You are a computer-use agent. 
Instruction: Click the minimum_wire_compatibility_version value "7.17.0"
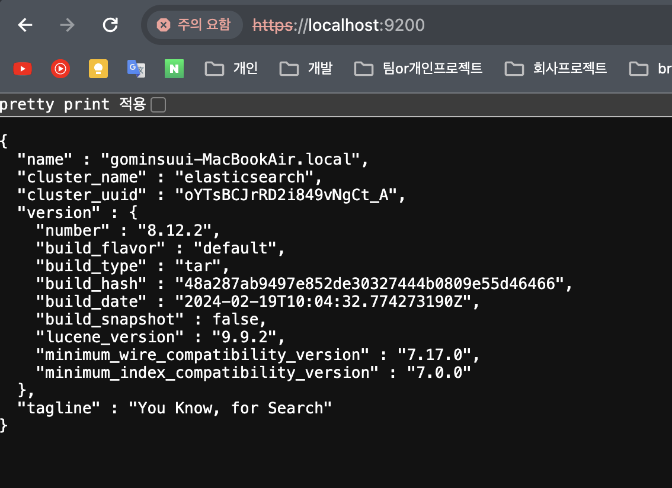coord(434,355)
